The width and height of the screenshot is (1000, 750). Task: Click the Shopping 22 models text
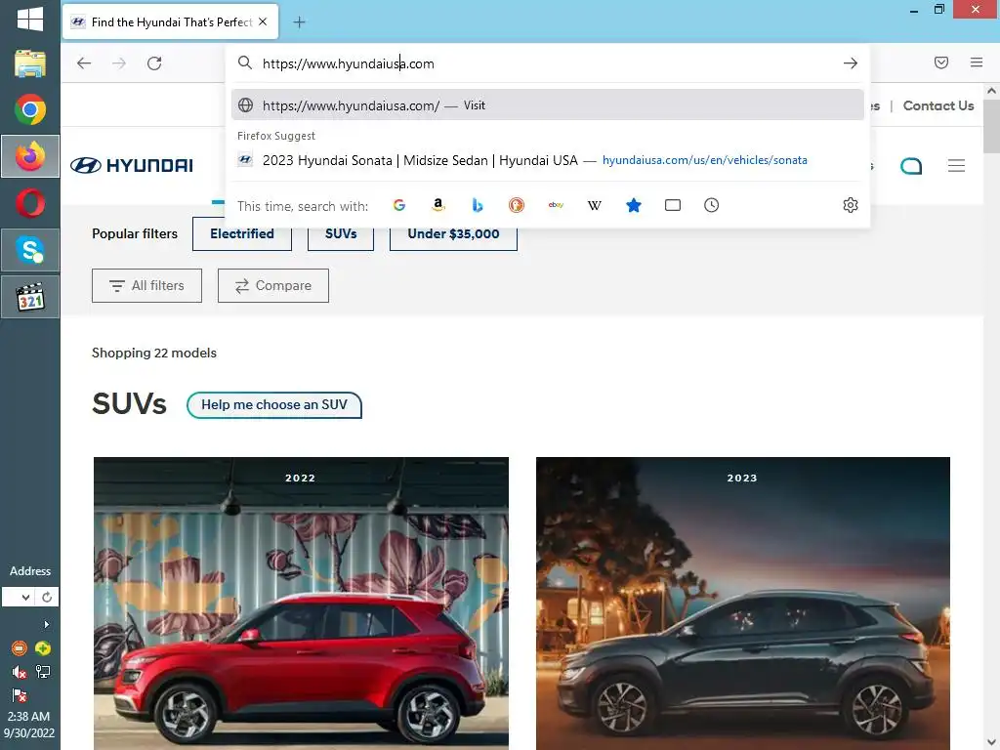pyautogui.click(x=154, y=353)
